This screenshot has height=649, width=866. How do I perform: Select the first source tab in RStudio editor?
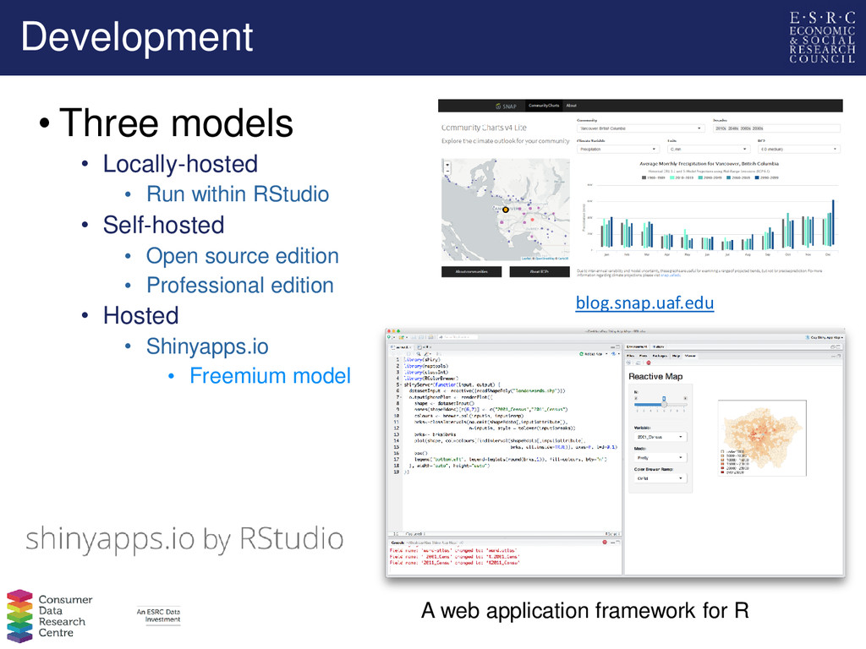(401, 347)
